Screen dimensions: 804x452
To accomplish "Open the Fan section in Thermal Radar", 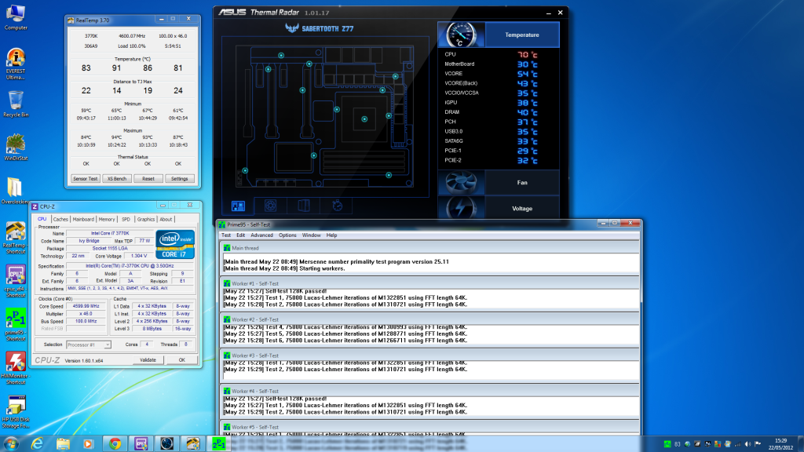I will [522, 183].
